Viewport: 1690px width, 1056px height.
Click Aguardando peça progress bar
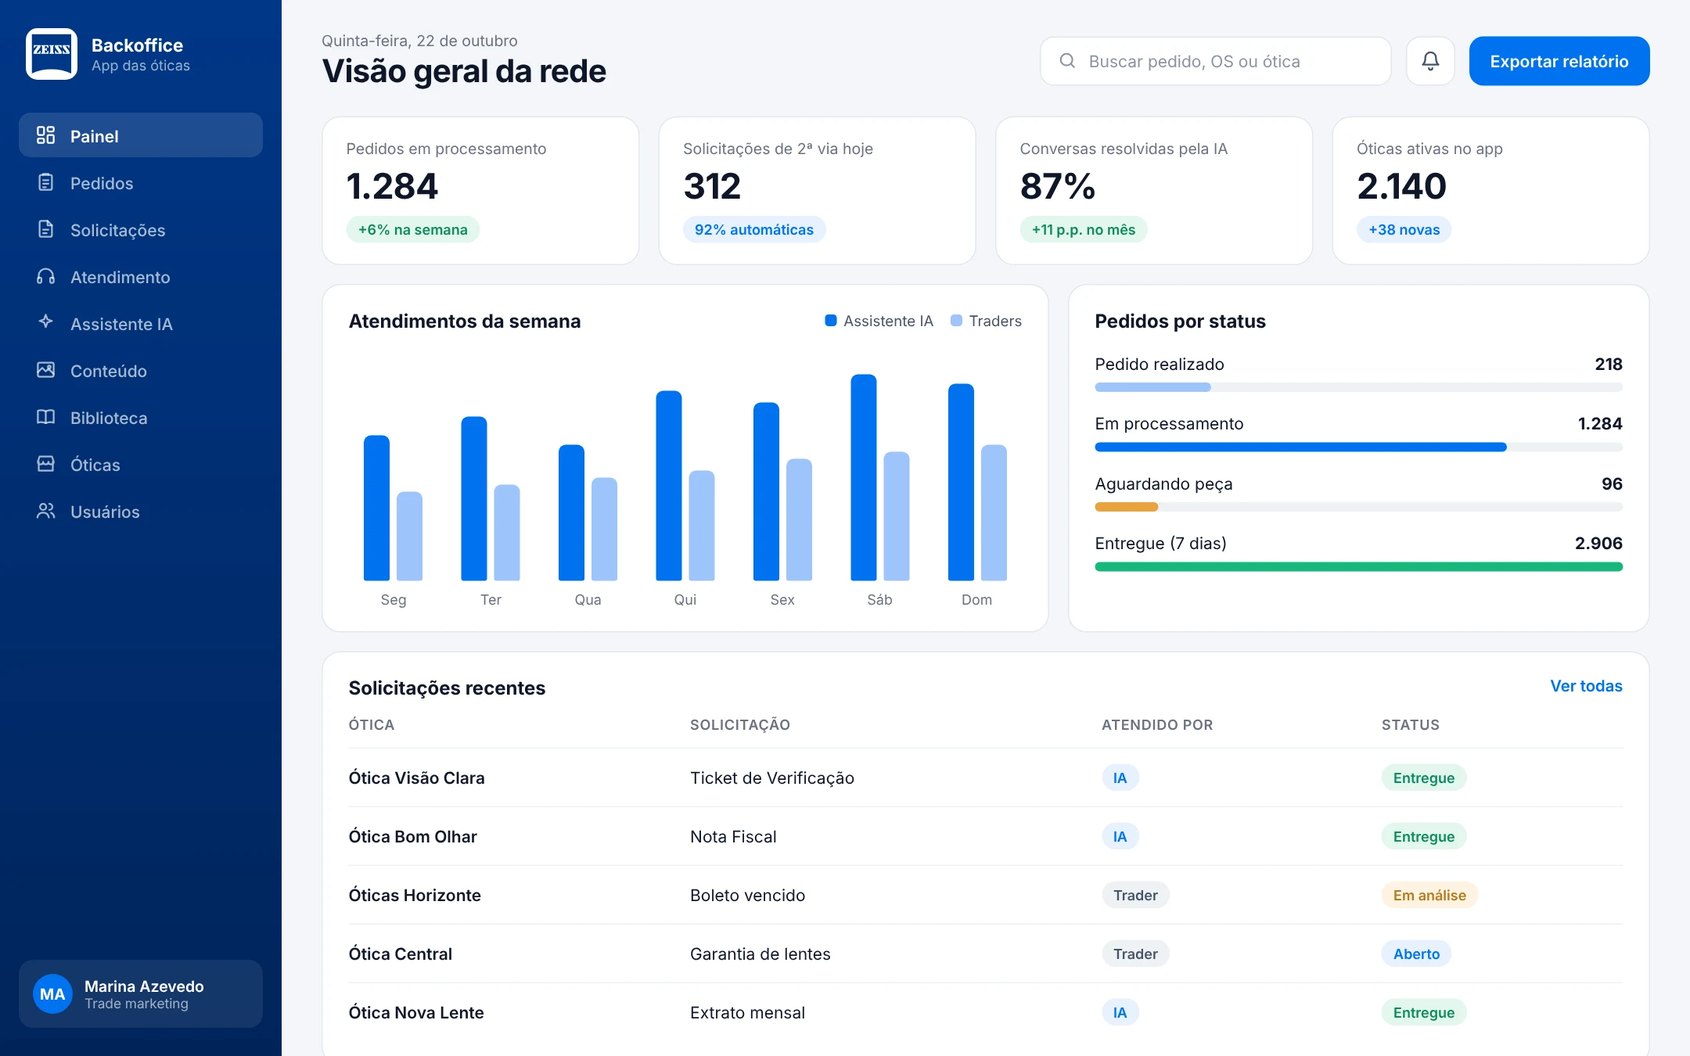pos(1358,507)
